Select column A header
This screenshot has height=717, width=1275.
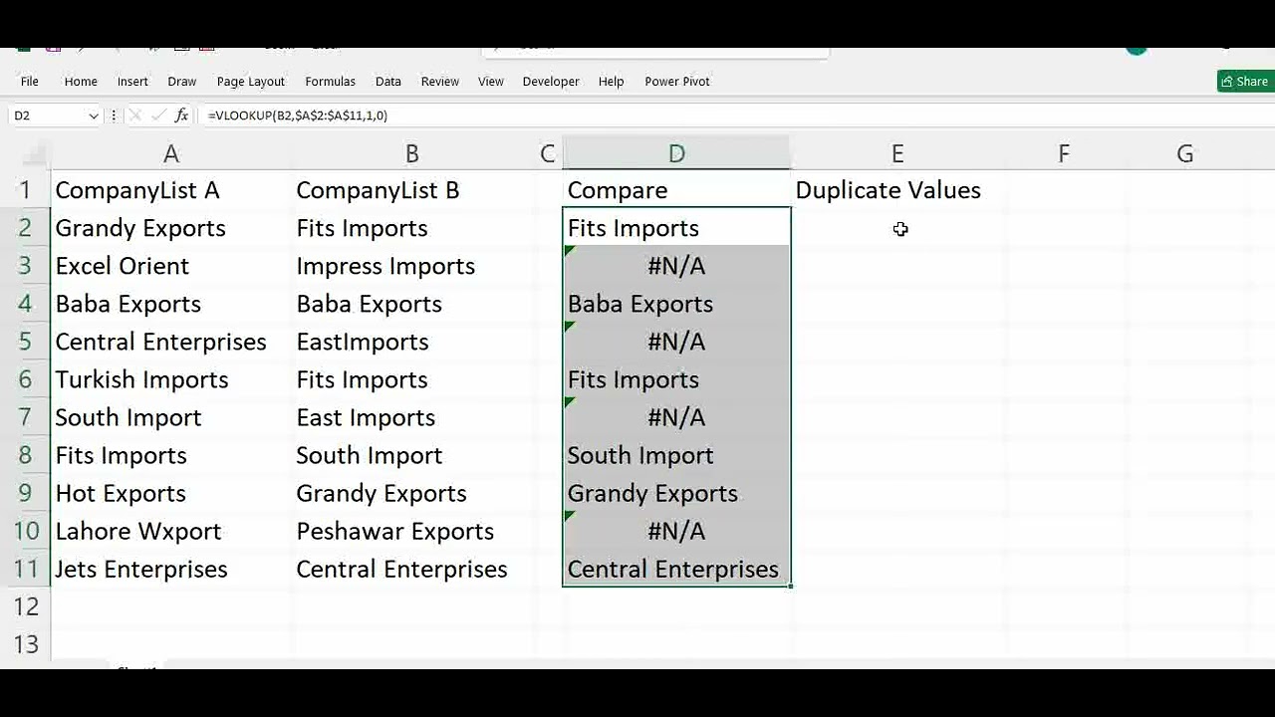point(171,153)
